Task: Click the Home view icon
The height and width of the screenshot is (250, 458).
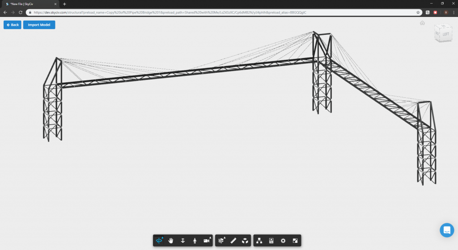Action: pos(422,23)
